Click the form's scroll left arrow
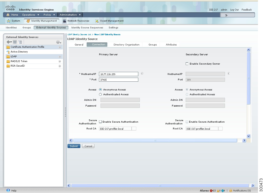The width and height of the screenshot is (263, 193). [x=71, y=140]
